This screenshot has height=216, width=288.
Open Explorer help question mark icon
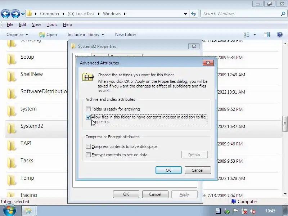point(280,35)
